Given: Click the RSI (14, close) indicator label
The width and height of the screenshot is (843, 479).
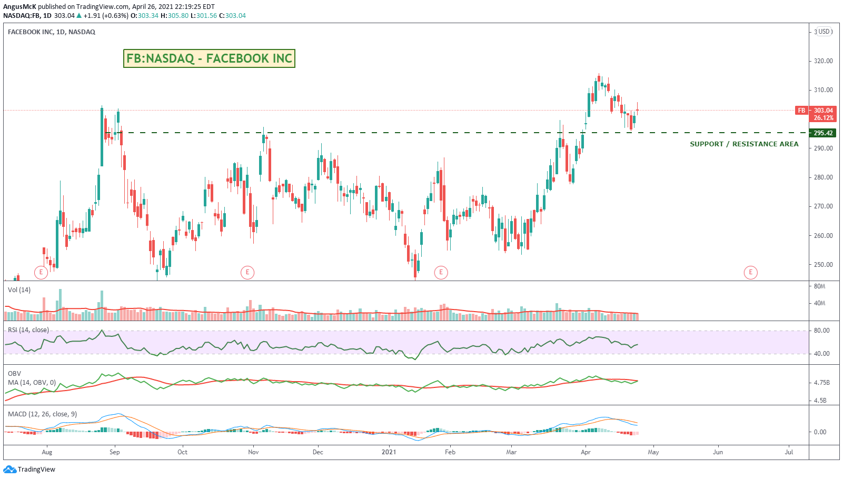Looking at the screenshot, I should tap(28, 330).
